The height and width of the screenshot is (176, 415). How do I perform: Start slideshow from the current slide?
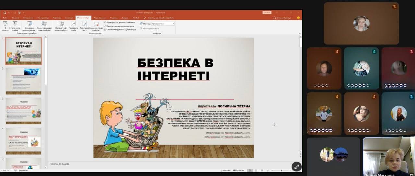15,26
